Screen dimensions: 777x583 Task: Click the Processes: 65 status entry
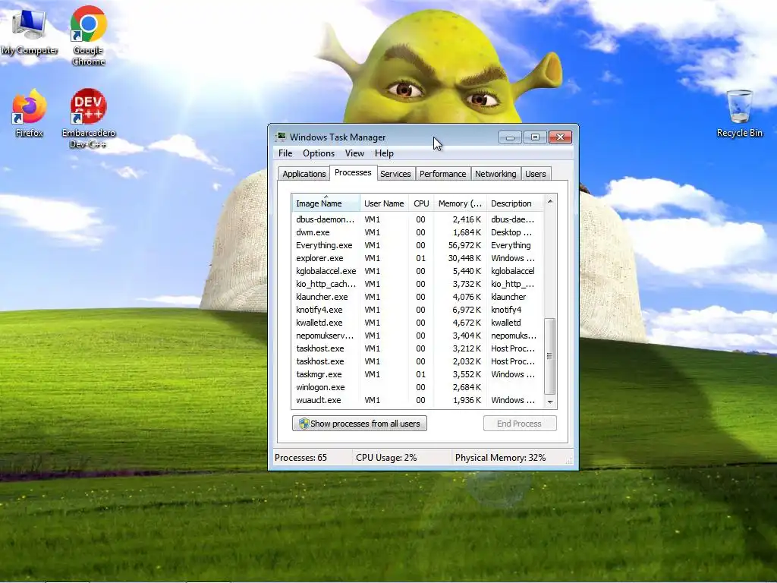click(x=300, y=458)
